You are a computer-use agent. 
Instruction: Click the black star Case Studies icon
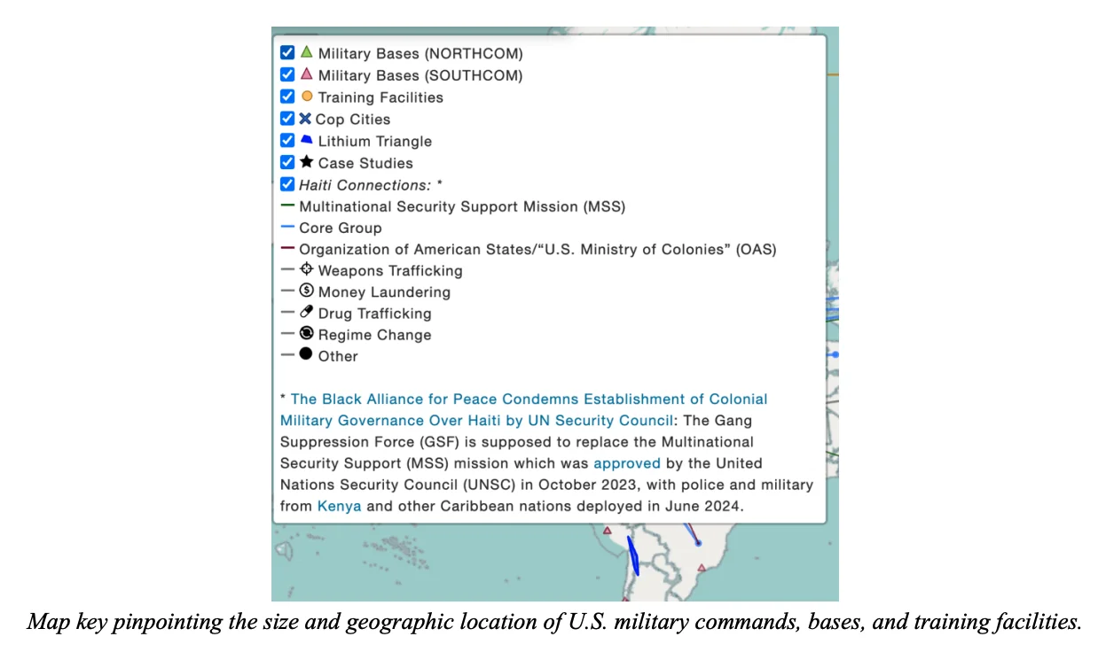(x=307, y=162)
